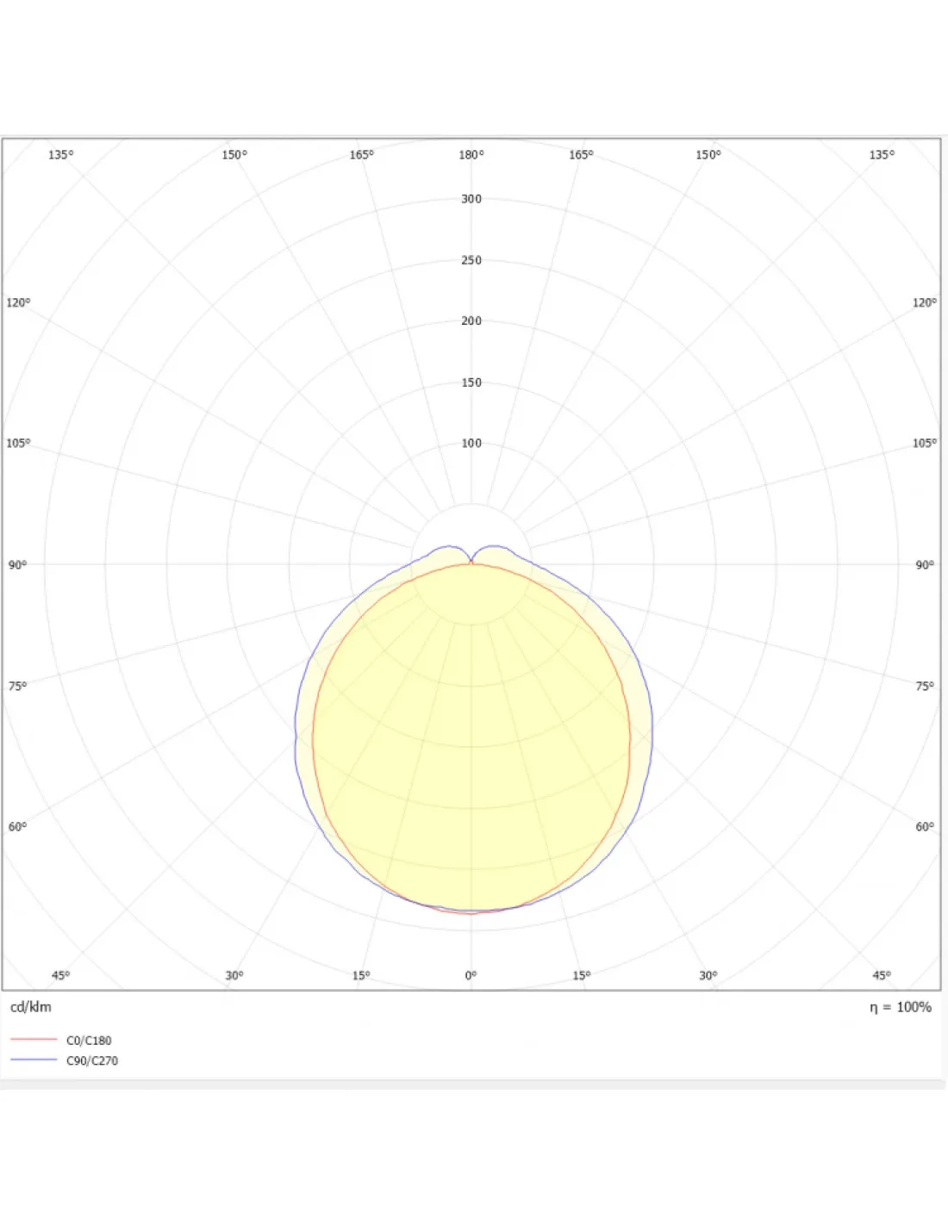Click the bottom-right 30° angle label
This screenshot has height=1225, width=948.
[x=708, y=976]
